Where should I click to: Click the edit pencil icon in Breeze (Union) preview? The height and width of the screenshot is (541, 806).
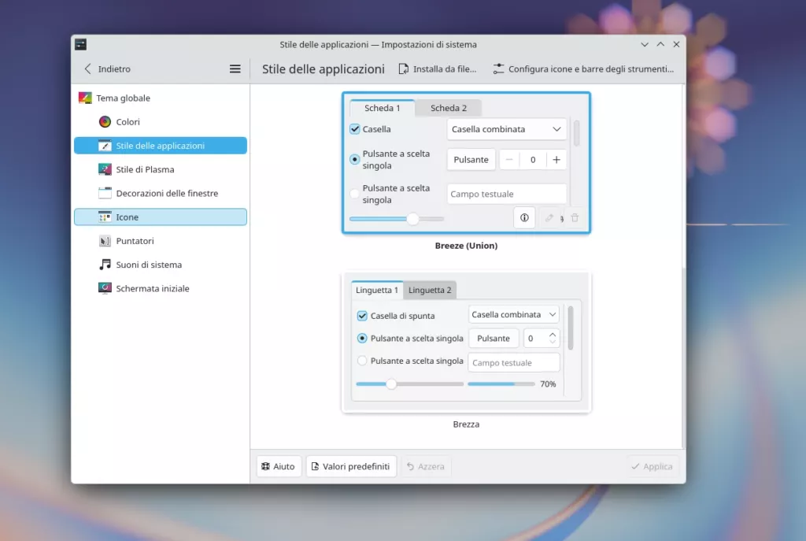(x=549, y=217)
